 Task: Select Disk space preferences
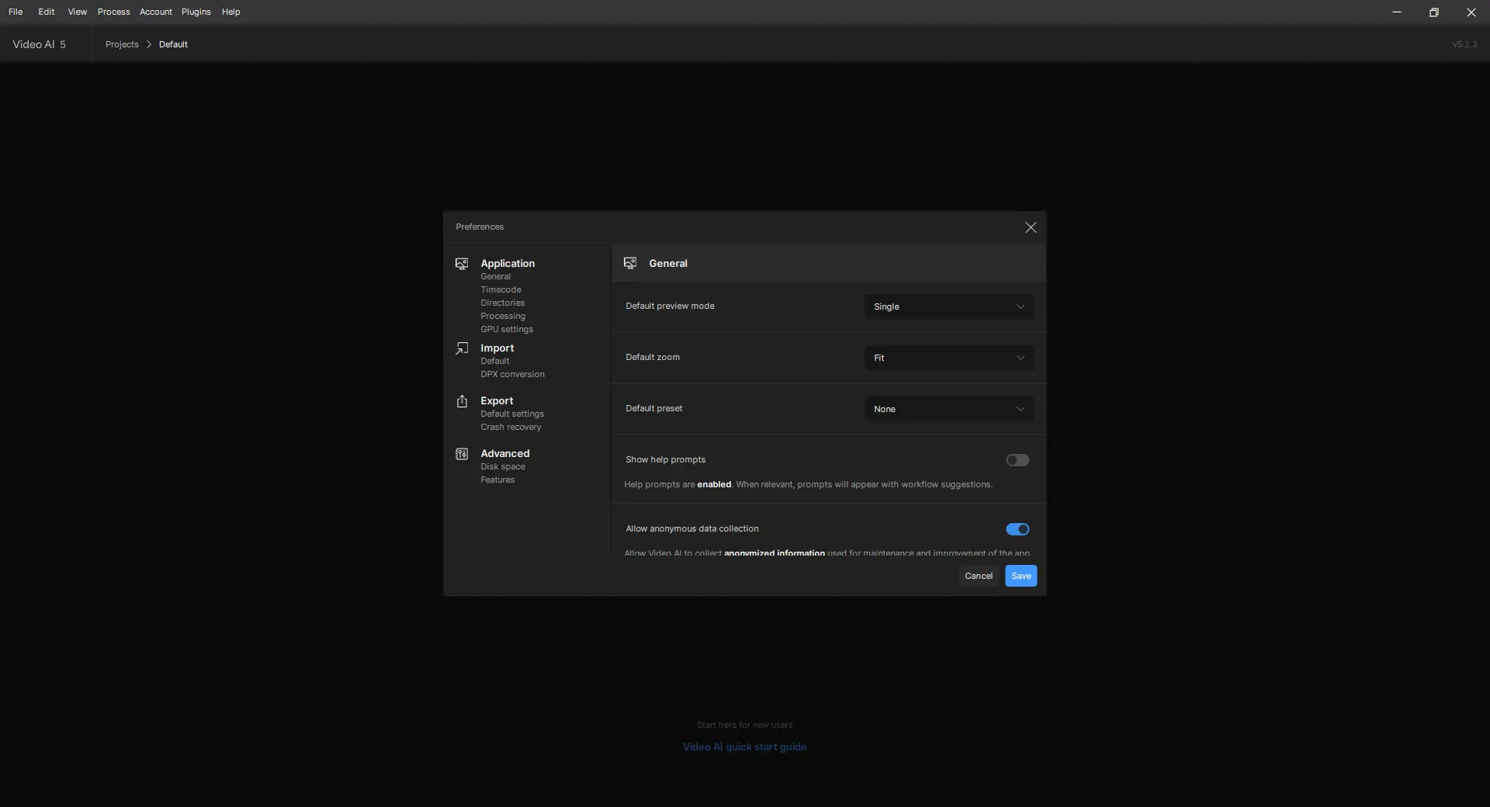pos(503,467)
